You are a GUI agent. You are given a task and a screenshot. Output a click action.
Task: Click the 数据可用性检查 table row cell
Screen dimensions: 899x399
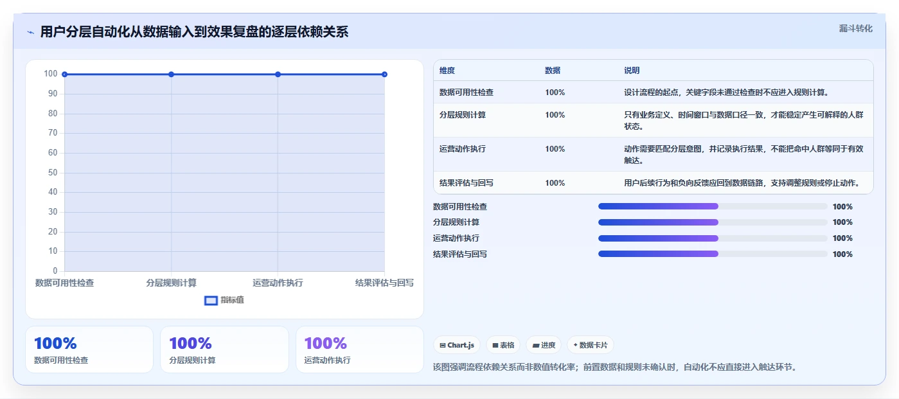tap(467, 93)
